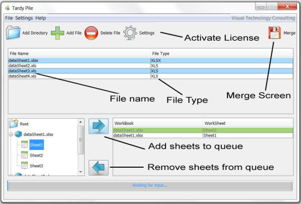Click the tree scrollbar up arrow
Viewport: 301px width, 204px height.
81,122
